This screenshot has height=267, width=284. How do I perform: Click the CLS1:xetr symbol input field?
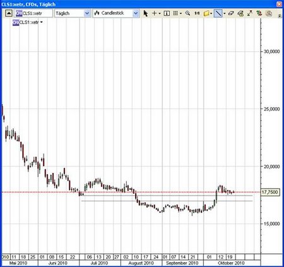coord(33,13)
